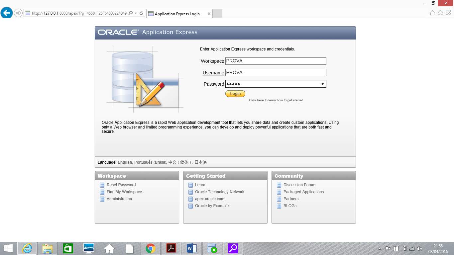454x255 pixels.
Task: Click the Workspace input field
Action: 276,61
